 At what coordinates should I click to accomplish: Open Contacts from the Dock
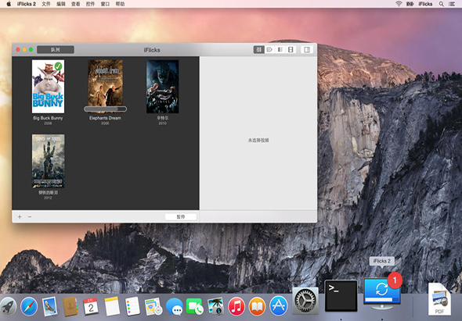[70, 306]
